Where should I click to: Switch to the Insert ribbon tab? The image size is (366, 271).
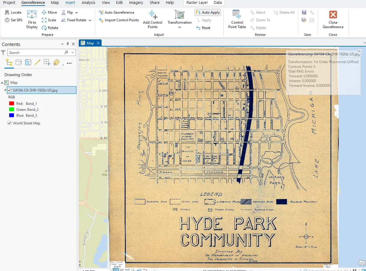click(70, 3)
